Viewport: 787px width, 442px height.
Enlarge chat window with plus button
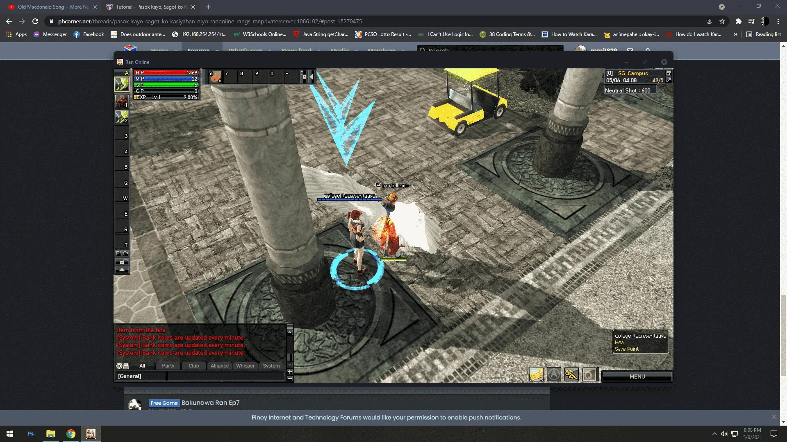click(290, 372)
